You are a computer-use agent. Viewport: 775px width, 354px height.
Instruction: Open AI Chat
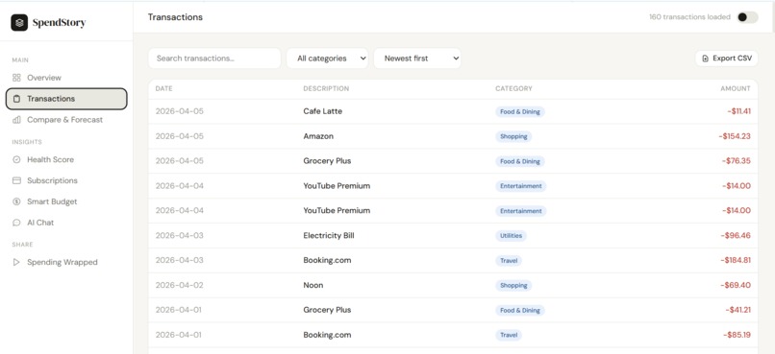tap(66, 223)
